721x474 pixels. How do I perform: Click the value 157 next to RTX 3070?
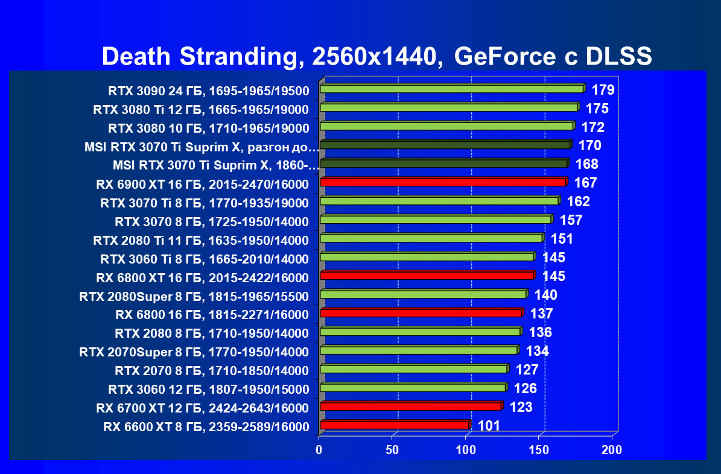(571, 221)
